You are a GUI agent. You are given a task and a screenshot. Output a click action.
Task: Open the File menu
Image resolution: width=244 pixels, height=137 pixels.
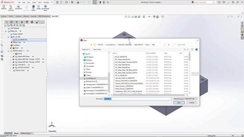click(19, 2)
